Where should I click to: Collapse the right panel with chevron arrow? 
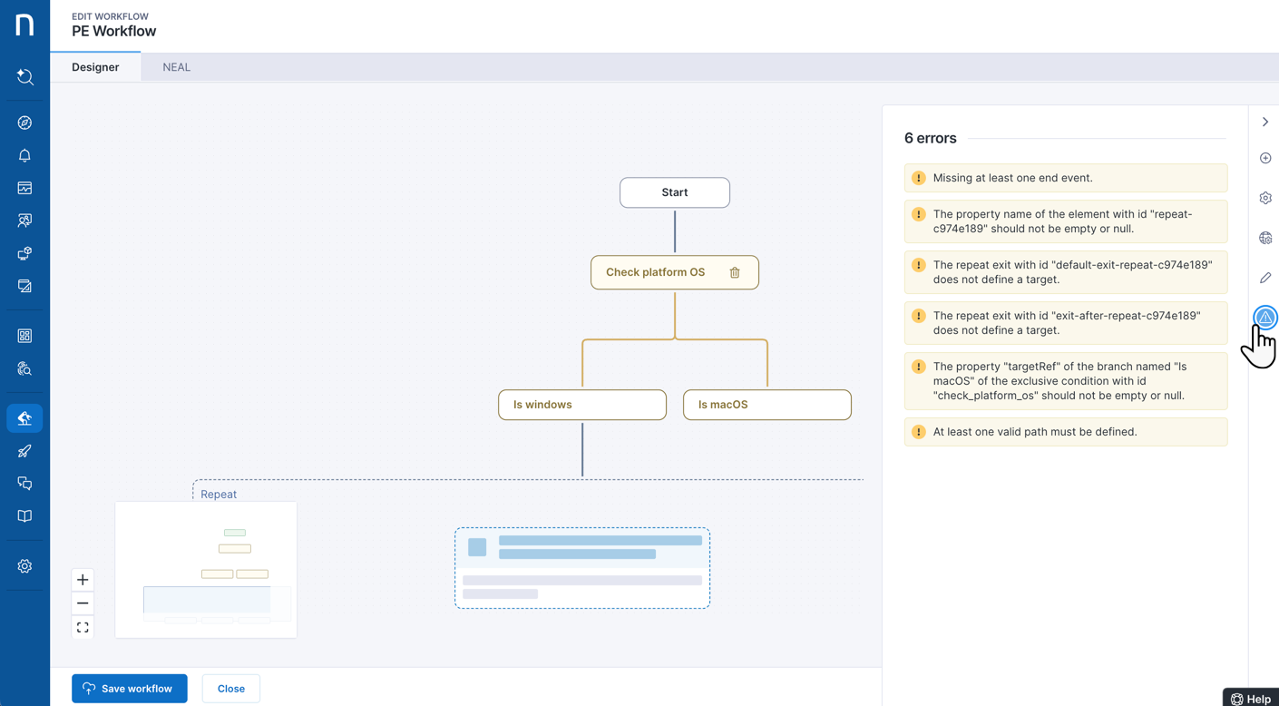[x=1264, y=122]
